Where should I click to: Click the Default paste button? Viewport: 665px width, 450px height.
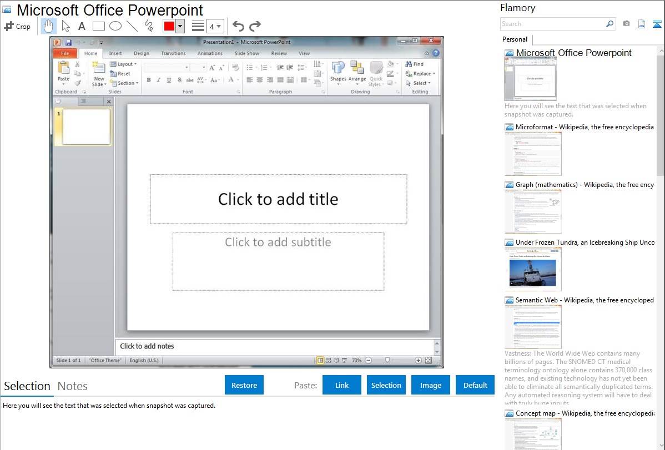pyautogui.click(x=475, y=385)
